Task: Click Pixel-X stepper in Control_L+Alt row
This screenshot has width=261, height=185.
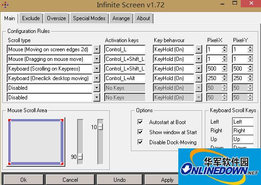Action: click(x=224, y=78)
